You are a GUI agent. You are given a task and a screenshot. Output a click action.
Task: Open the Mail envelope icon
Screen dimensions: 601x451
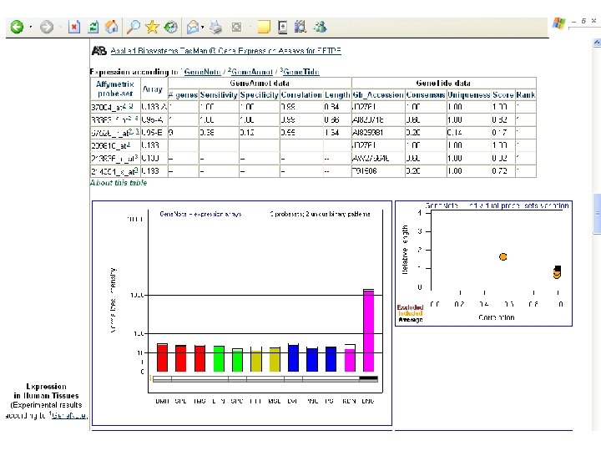[193, 27]
